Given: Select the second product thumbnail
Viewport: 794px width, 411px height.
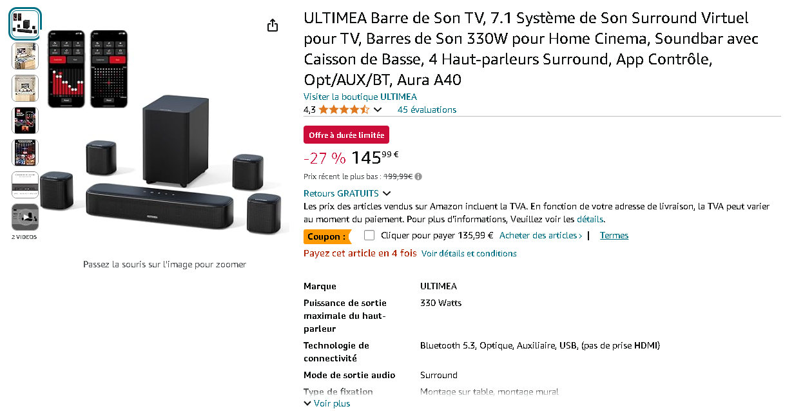Looking at the screenshot, I should tap(25, 55).
